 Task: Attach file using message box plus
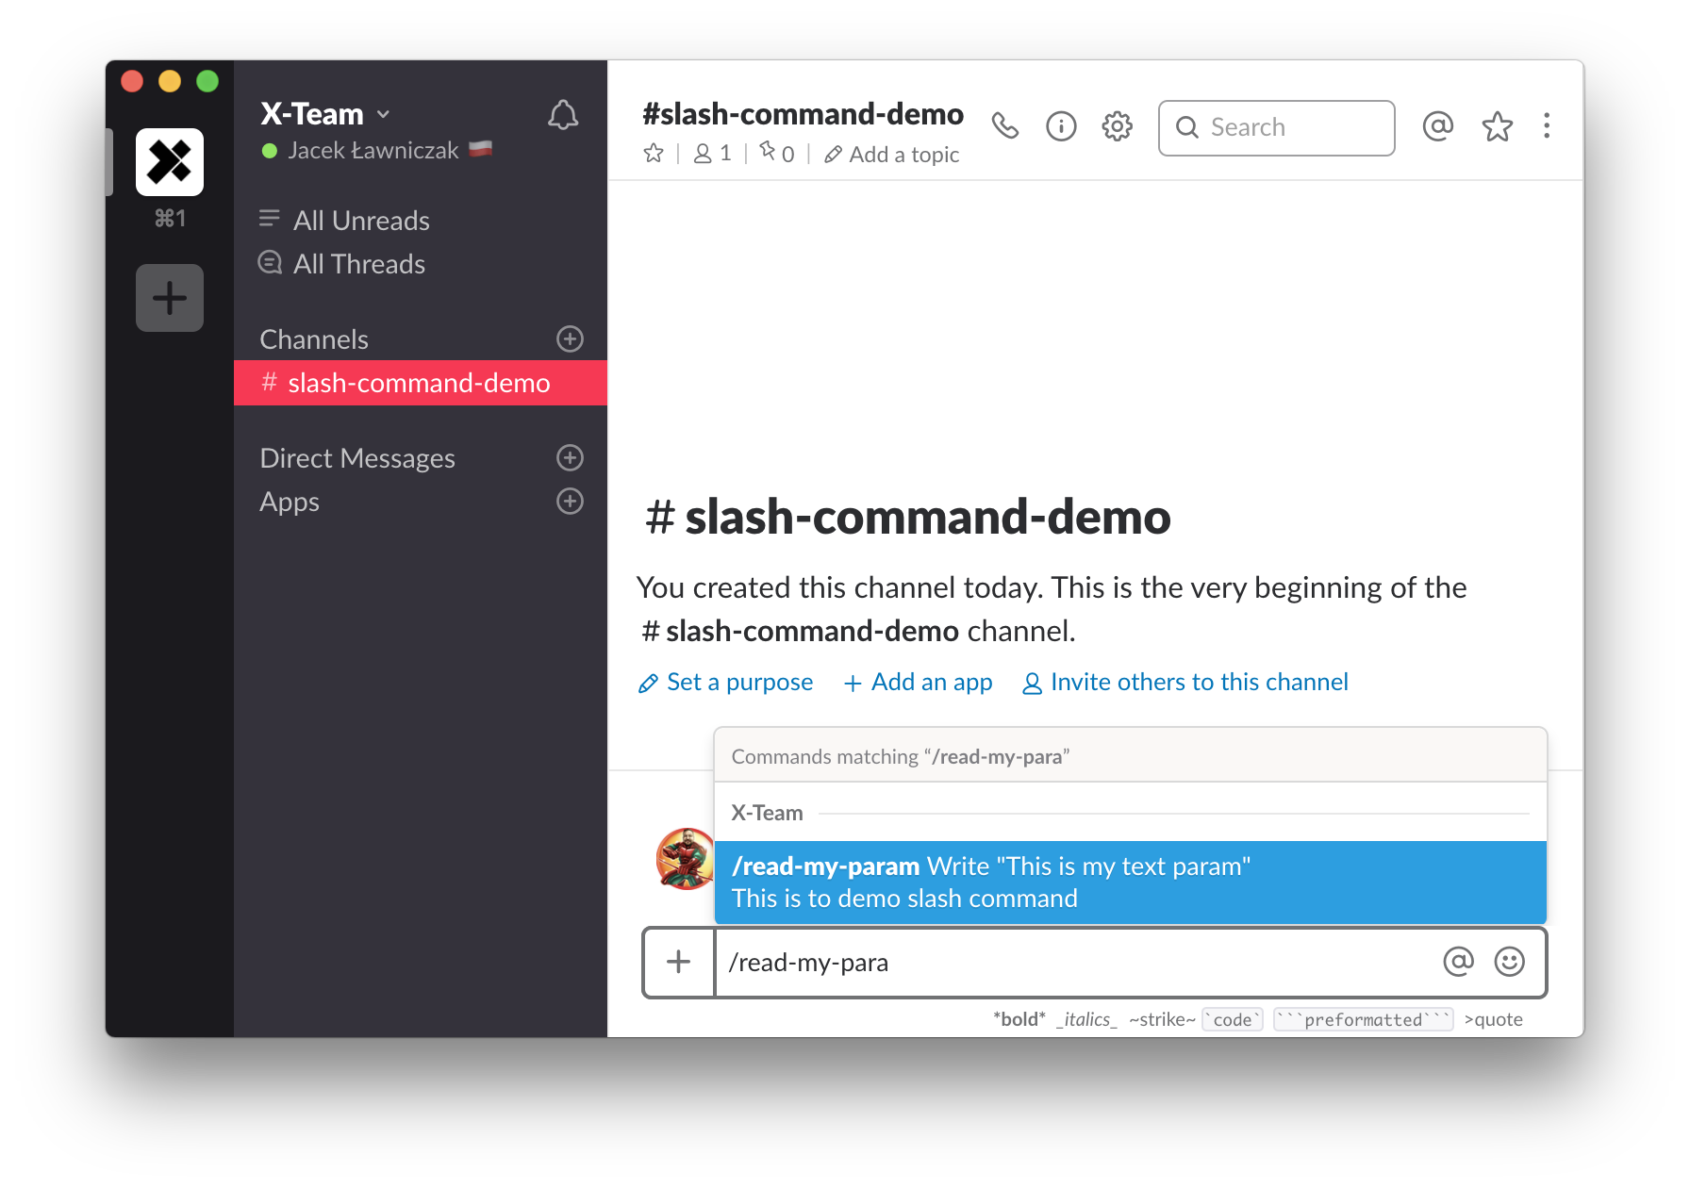coord(679,962)
